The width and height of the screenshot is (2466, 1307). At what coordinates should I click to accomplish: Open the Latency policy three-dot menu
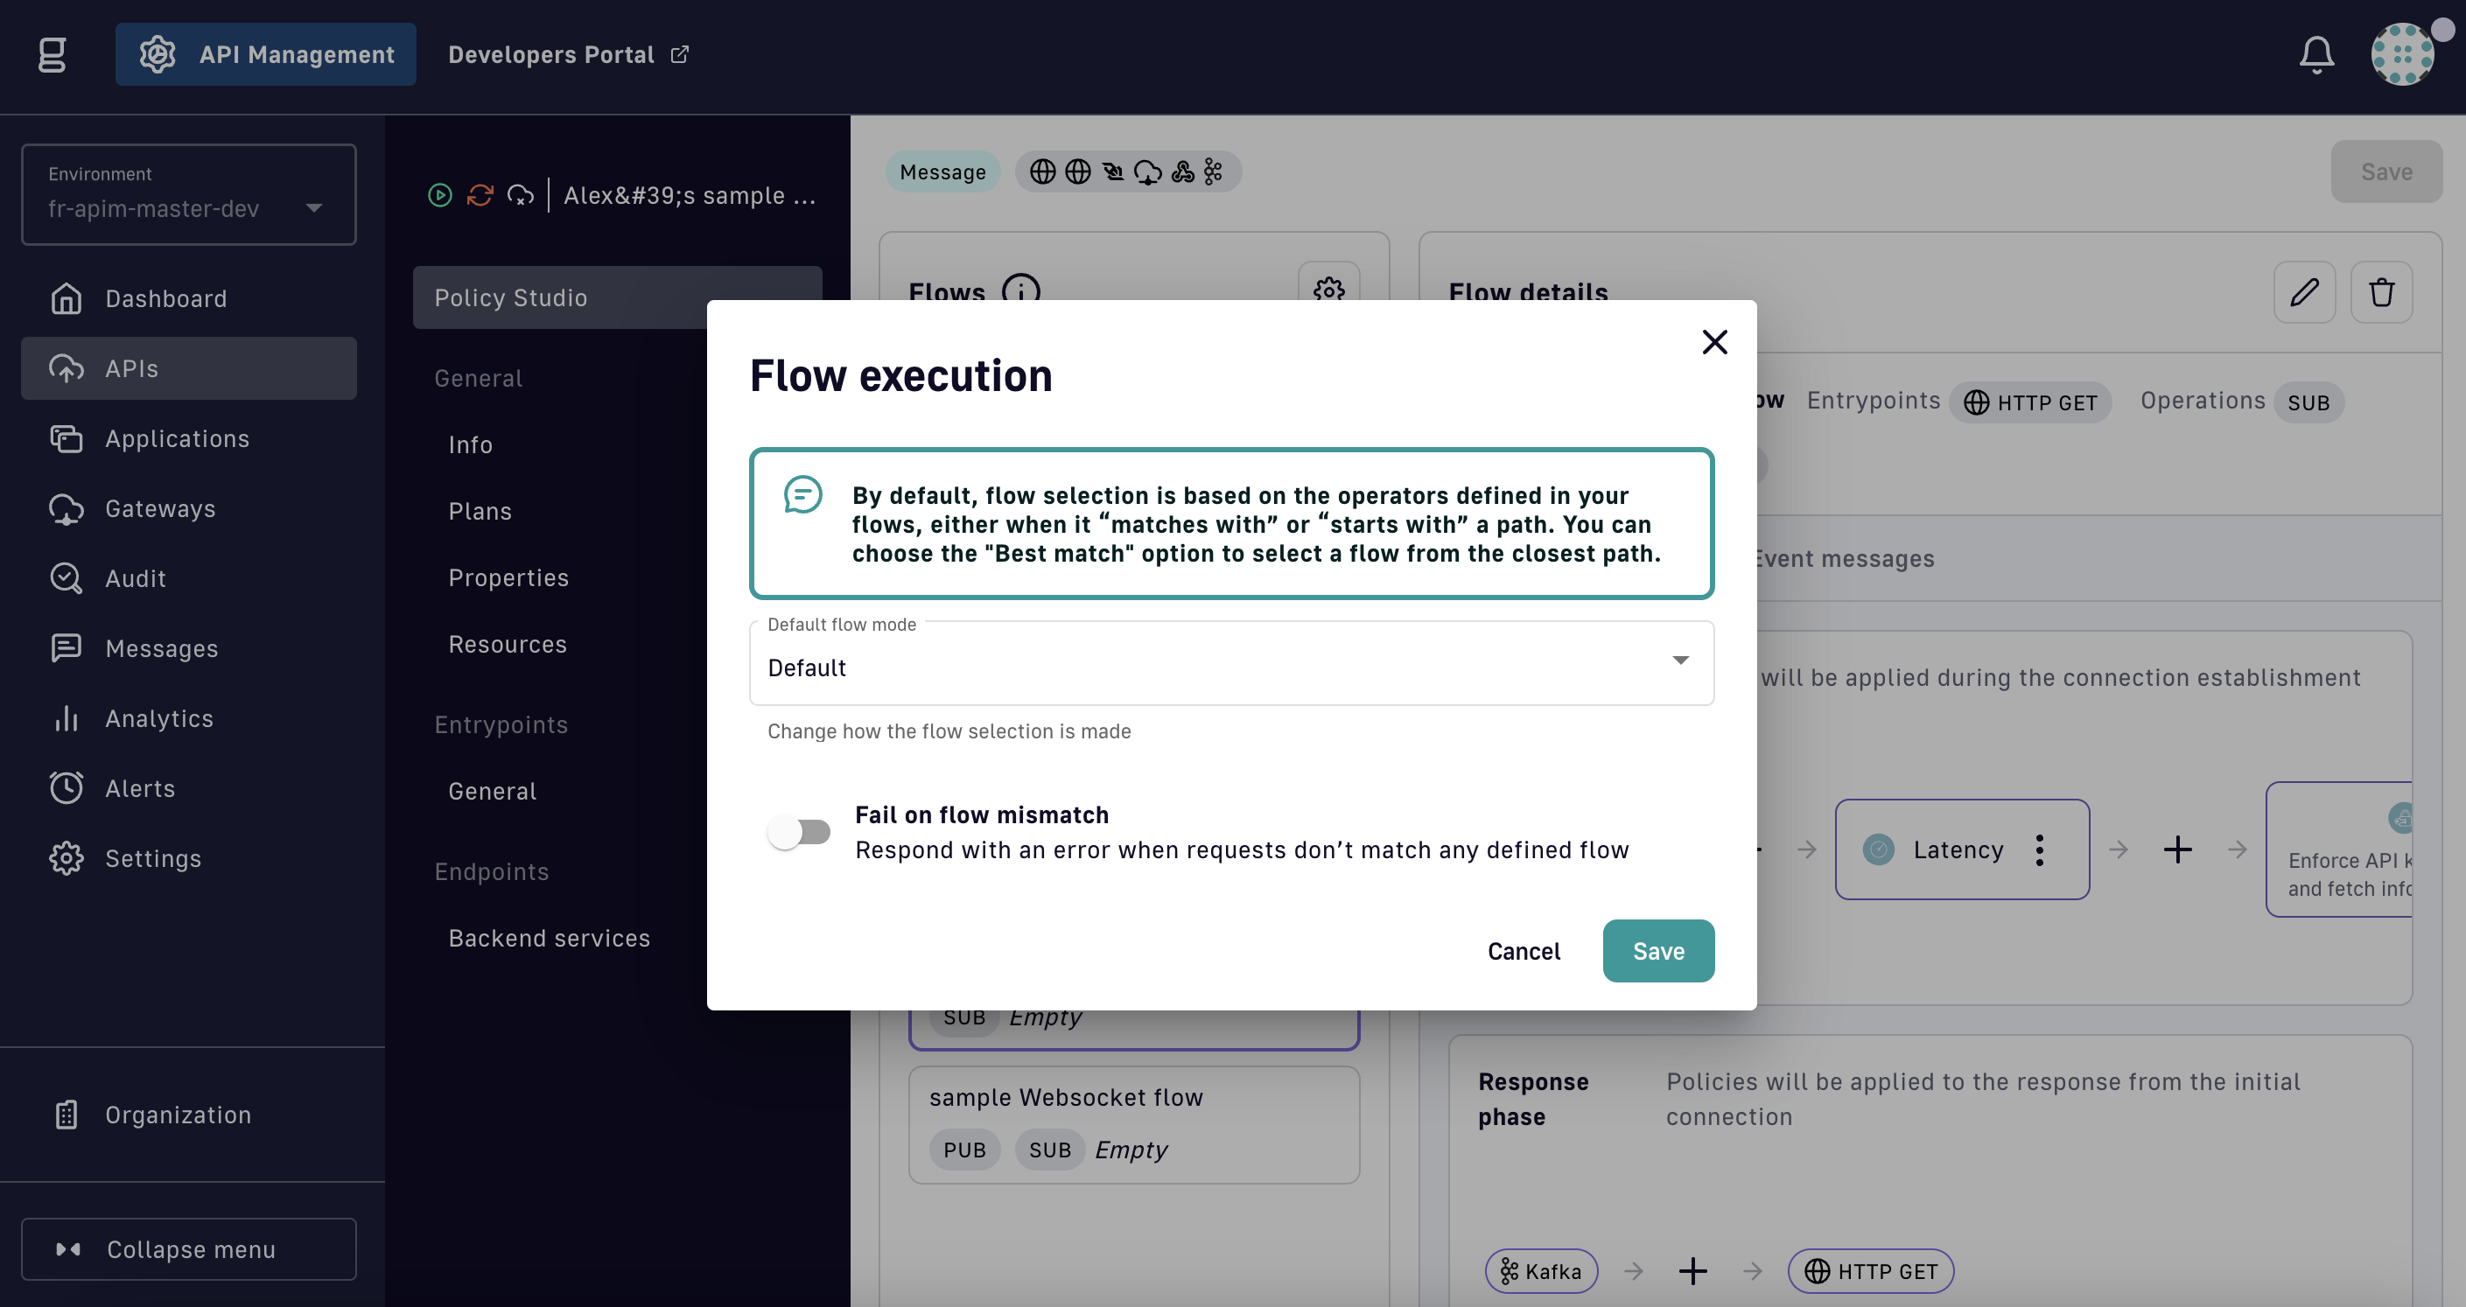pos(2039,849)
